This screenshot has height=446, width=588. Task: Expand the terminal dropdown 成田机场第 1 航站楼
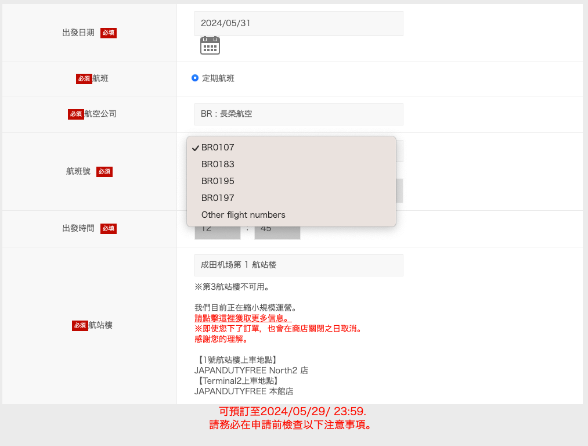coord(298,265)
